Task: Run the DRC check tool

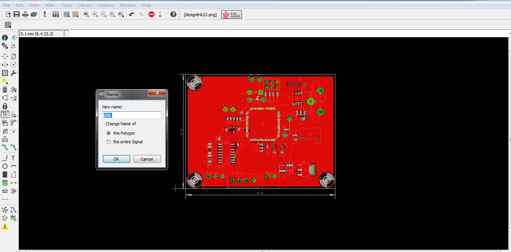Action: click(x=14, y=218)
